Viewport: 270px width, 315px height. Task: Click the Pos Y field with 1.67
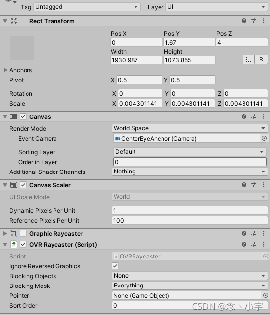(x=189, y=42)
